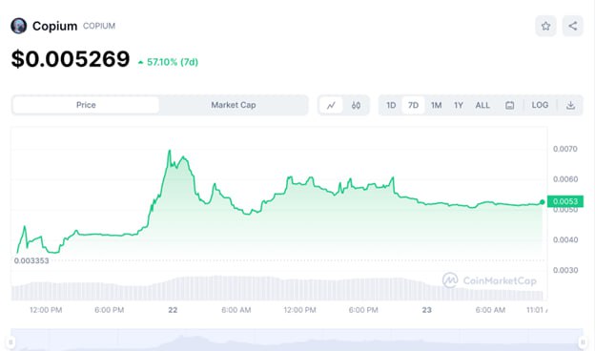Select the line chart view icon
595x351 pixels.
[x=331, y=105]
